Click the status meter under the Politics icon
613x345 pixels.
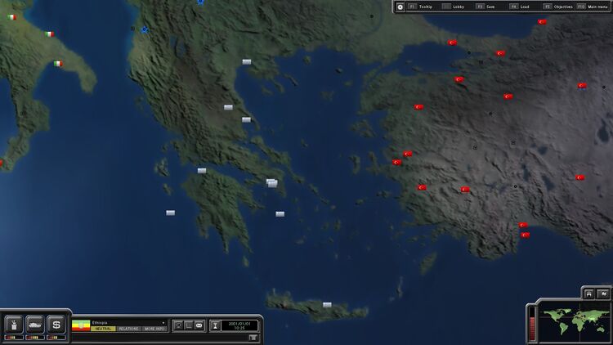pos(14,337)
